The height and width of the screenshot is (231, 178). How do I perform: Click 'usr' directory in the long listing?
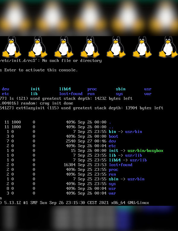pos(112,189)
